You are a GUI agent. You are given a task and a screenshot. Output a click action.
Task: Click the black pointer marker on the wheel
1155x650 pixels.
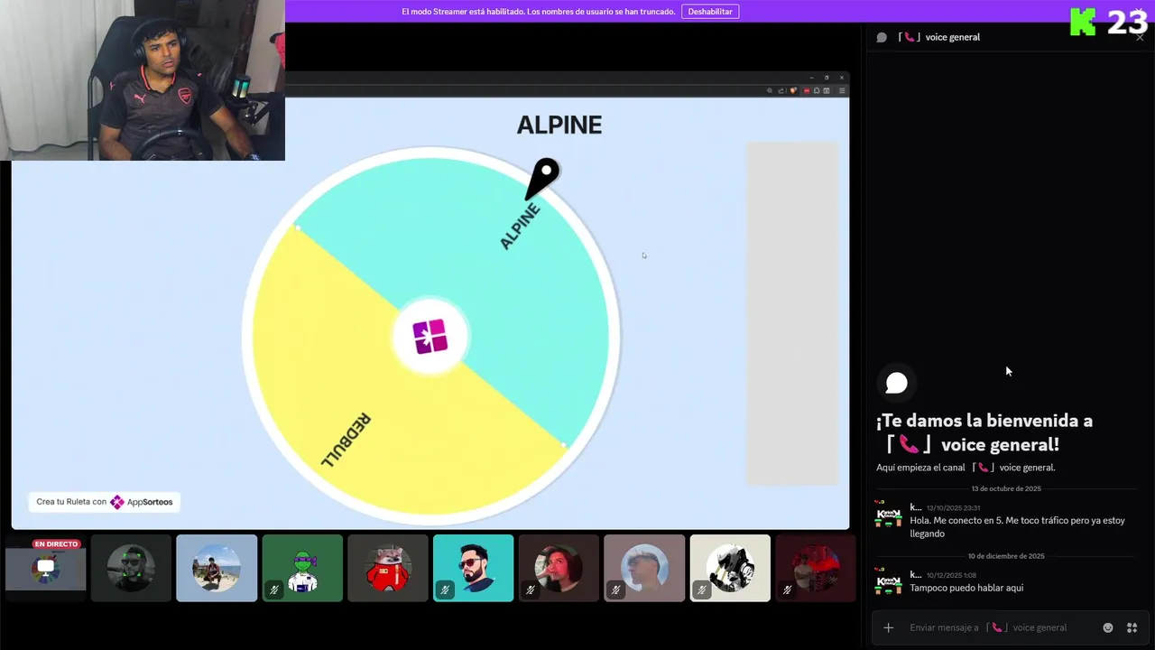pos(543,178)
